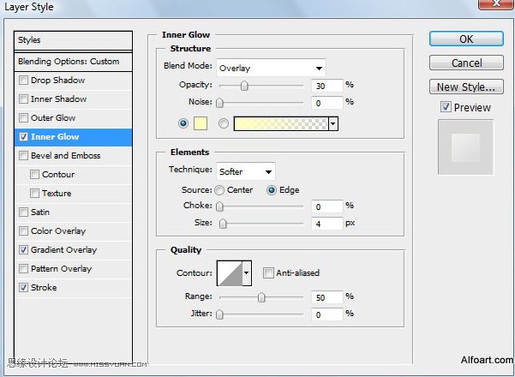Expand the Contour picker arrow
The height and width of the screenshot is (377, 515).
(247, 273)
